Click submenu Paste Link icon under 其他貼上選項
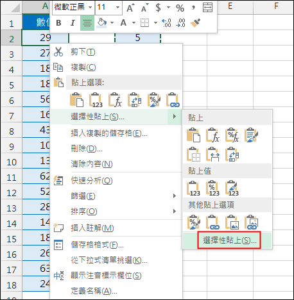Screen dimensions: 294x300 [212, 222]
